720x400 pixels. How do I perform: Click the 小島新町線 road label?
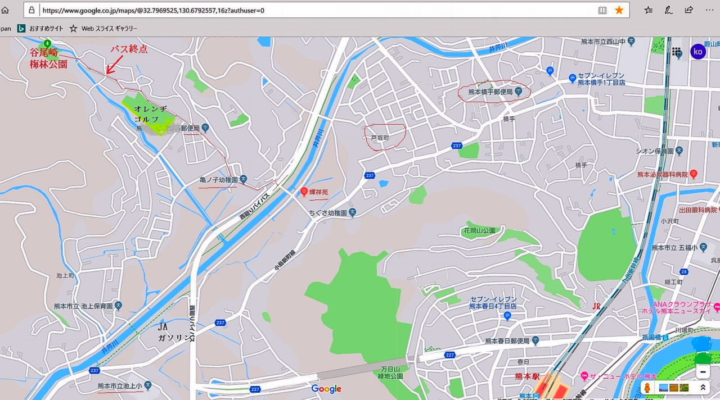pos(286,260)
